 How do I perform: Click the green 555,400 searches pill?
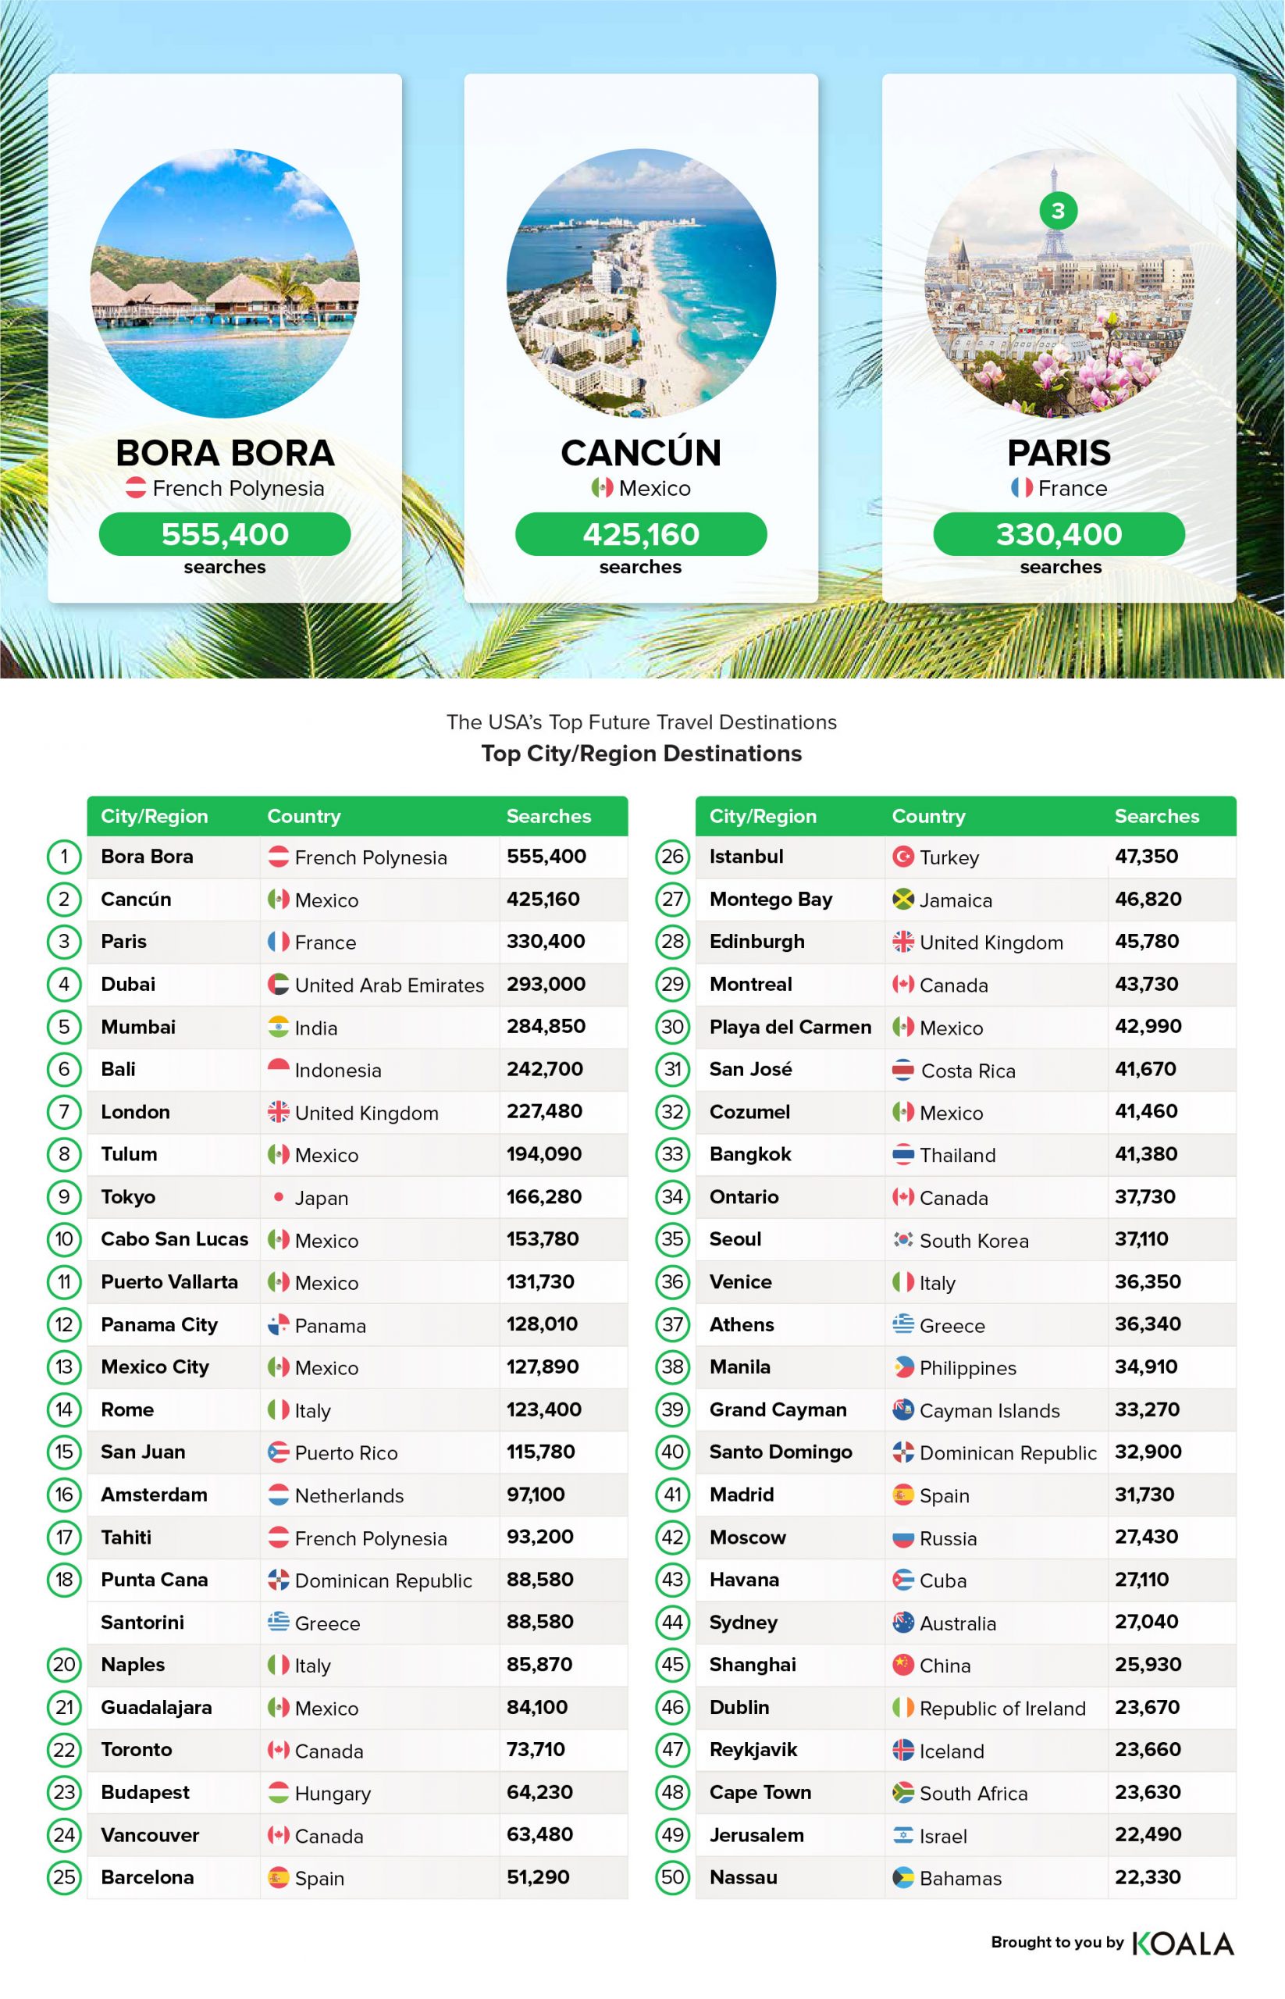pos(225,534)
